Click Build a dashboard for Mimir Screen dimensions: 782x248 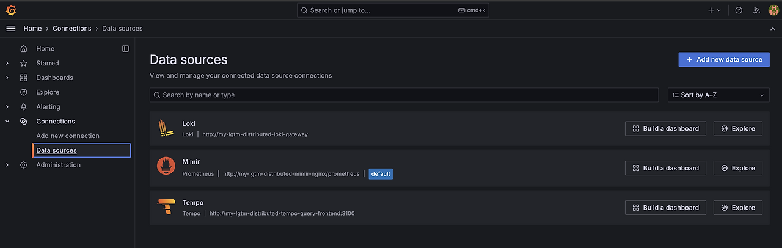click(665, 168)
